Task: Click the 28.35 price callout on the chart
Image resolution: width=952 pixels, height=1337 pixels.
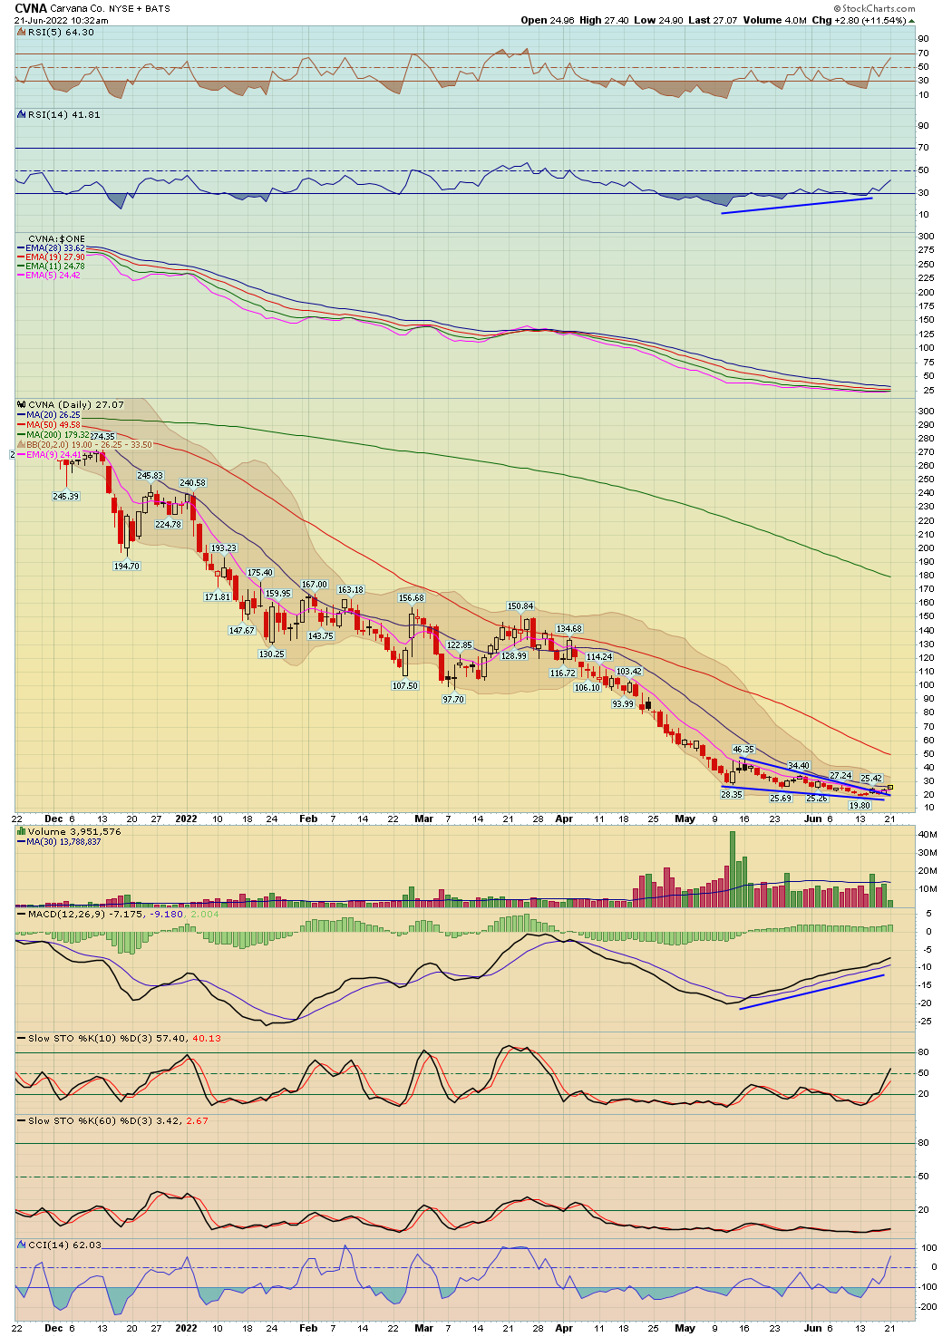Action: tap(730, 796)
